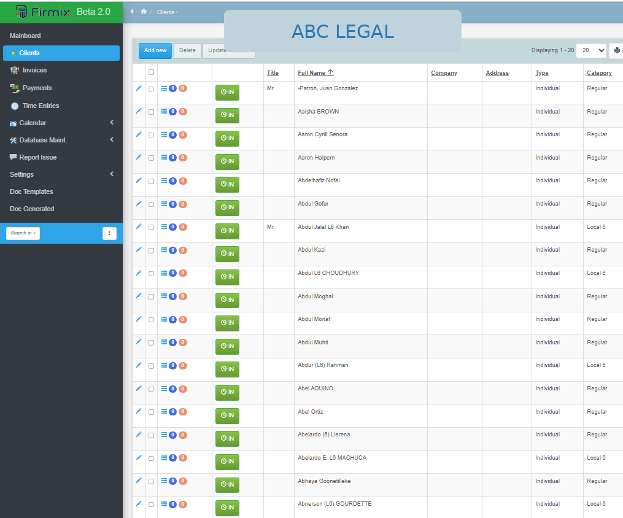The width and height of the screenshot is (623, 518).
Task: Click the Firmix logo icon
Action: tap(21, 12)
